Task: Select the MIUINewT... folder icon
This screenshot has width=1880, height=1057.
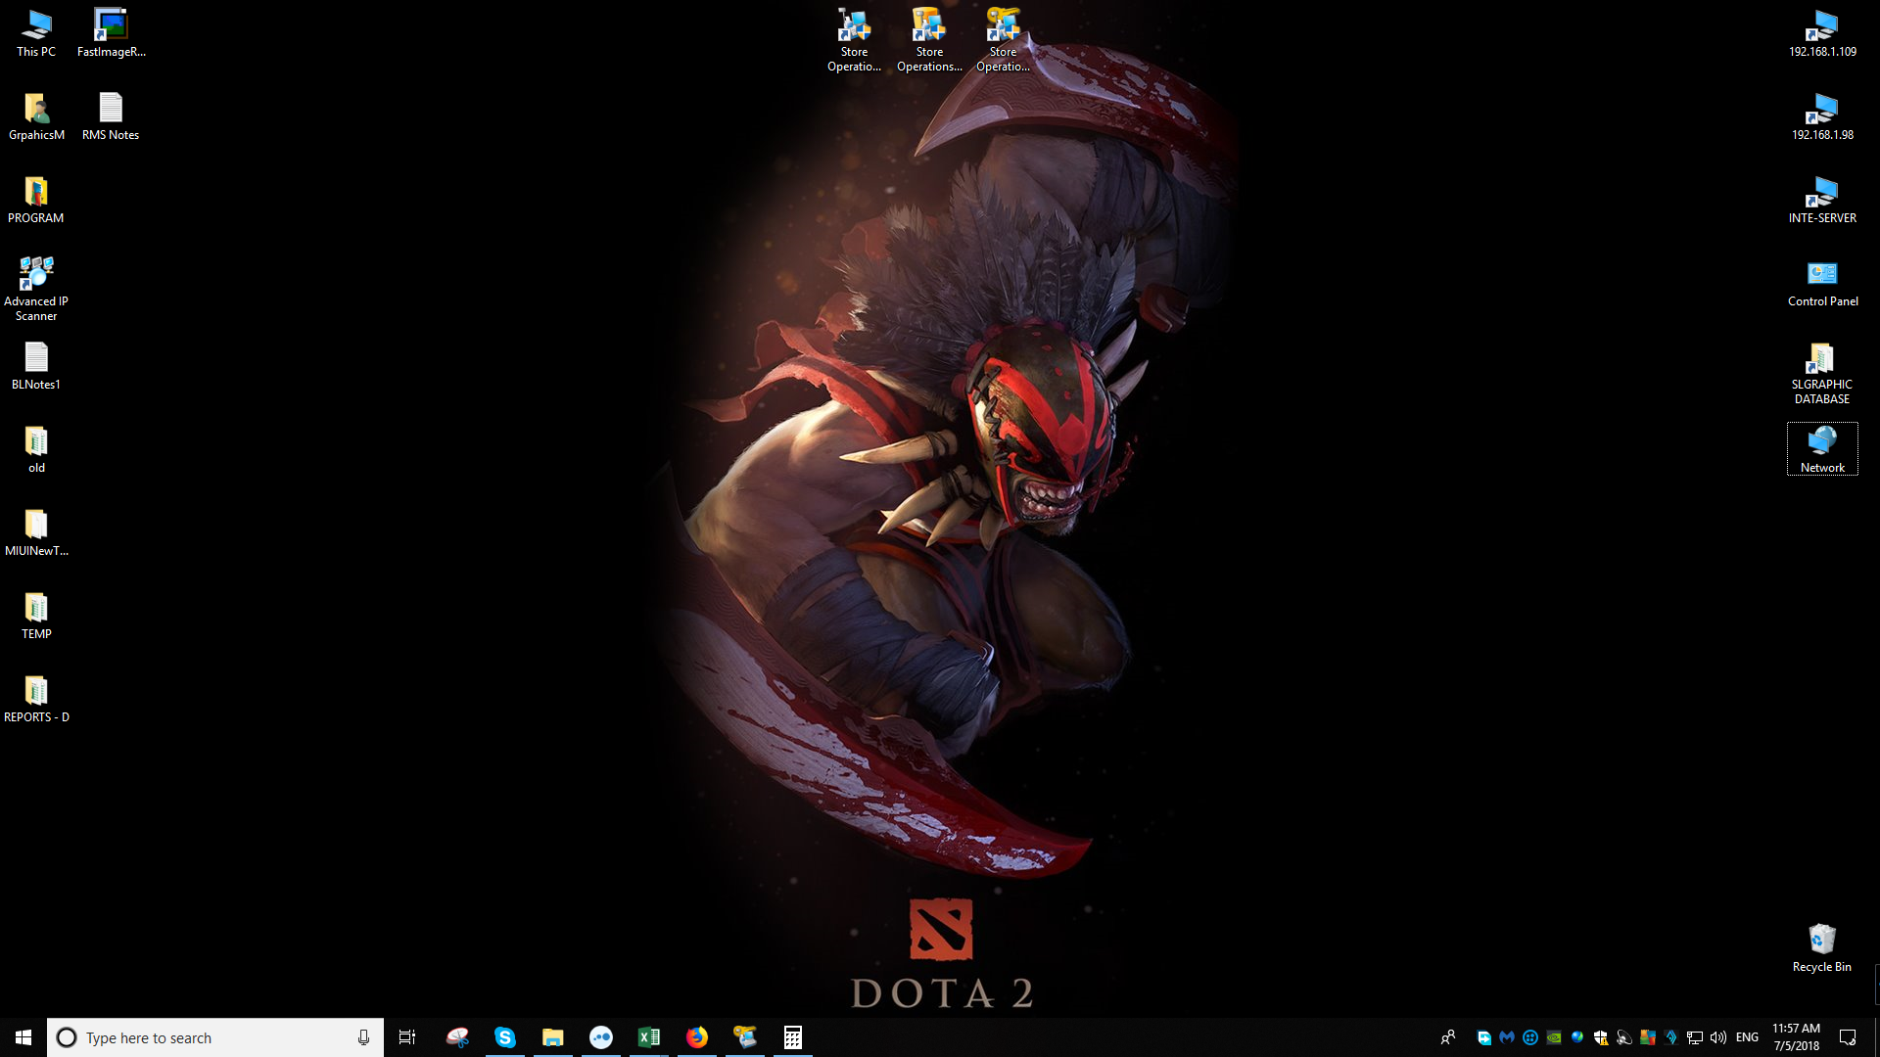Action: tap(36, 532)
